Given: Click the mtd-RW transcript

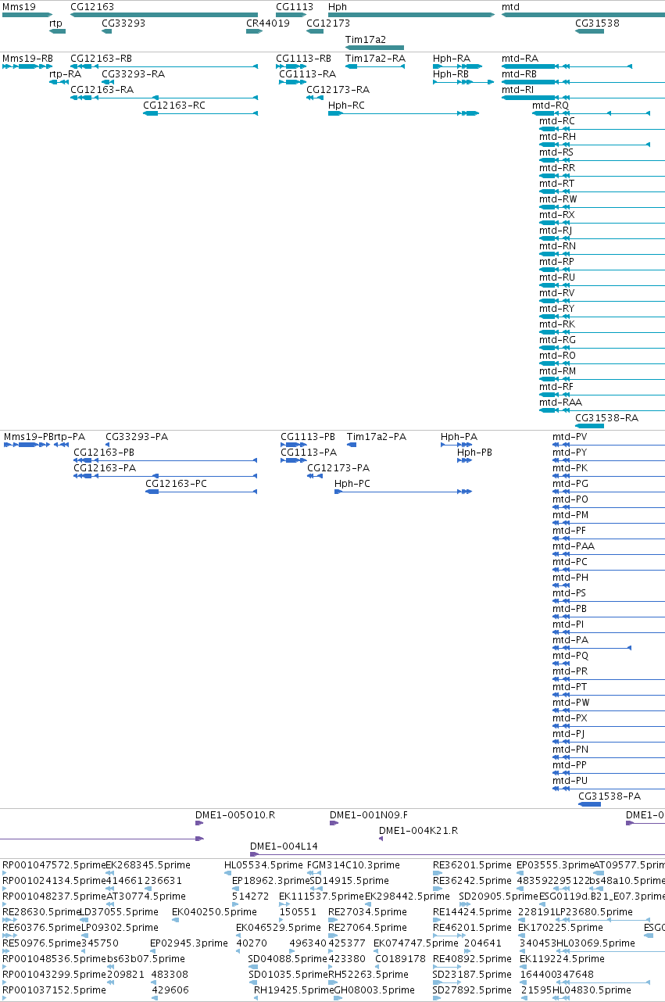Looking at the screenshot, I should click(602, 207).
